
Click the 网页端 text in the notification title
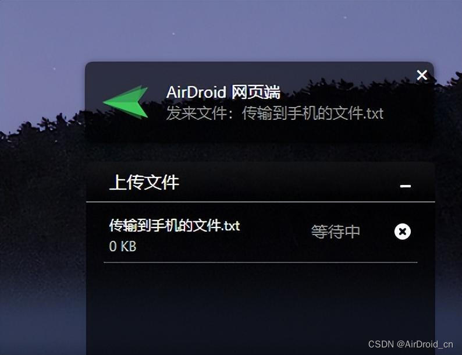coord(256,92)
